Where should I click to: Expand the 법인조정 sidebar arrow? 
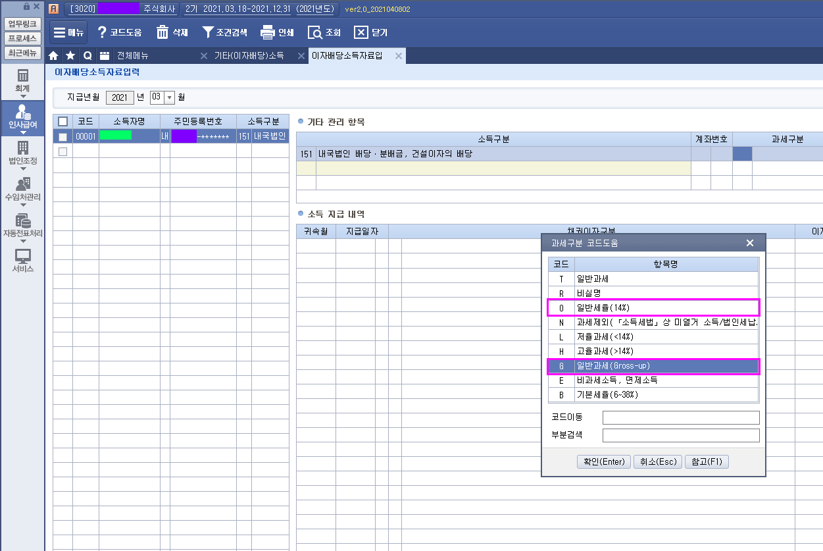tap(23, 169)
